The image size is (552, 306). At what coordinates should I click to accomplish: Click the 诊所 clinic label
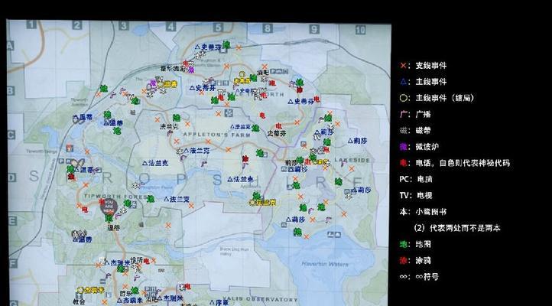coord(136,260)
